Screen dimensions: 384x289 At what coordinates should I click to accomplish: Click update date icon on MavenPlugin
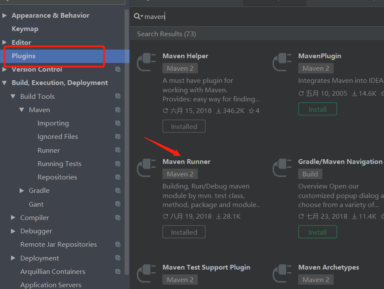[x=301, y=94]
